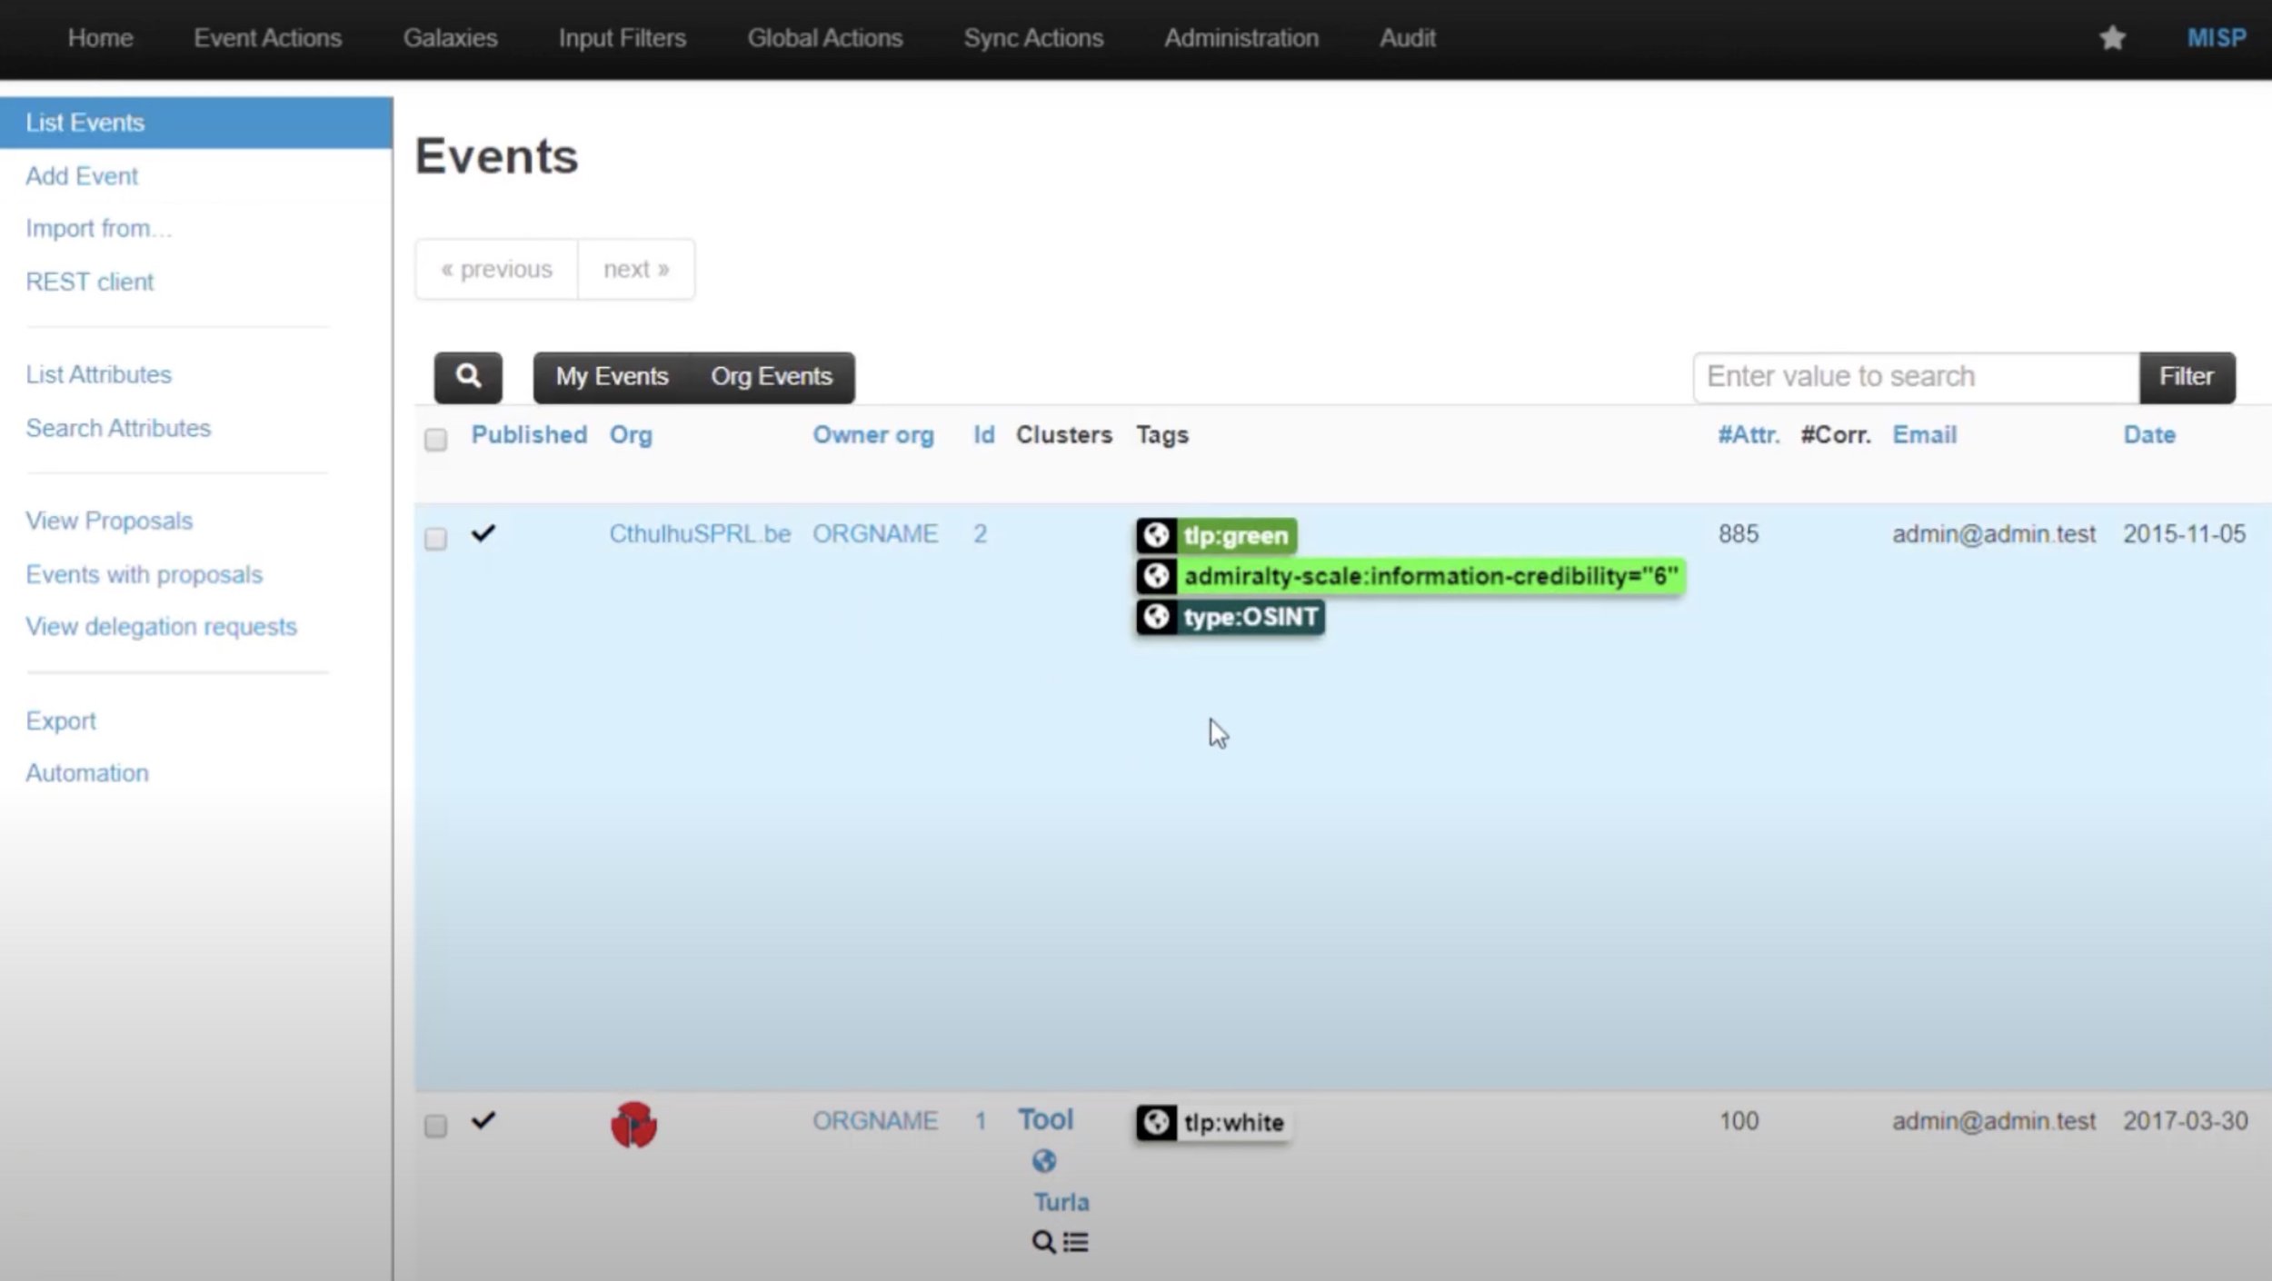This screenshot has height=1281, width=2272.
Task: Click the favorites star in the top navbar
Action: (2111, 37)
